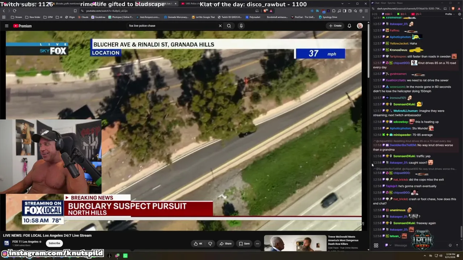Open the Create menu on YouTube
Screen dimensions: 463x260
click(x=335, y=26)
